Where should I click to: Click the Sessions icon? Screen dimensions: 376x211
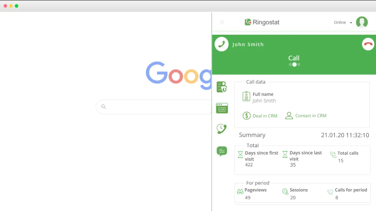285,192
